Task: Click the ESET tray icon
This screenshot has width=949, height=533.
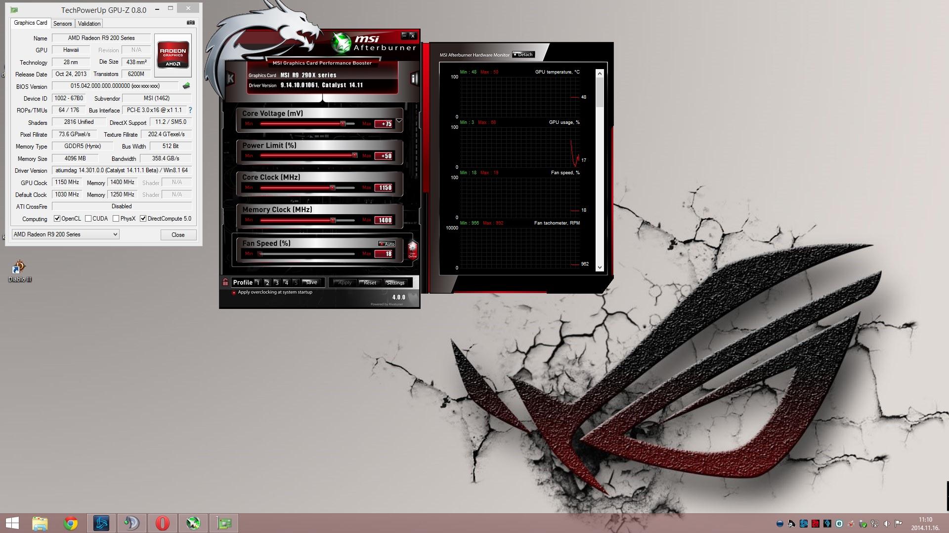Action: tap(839, 524)
